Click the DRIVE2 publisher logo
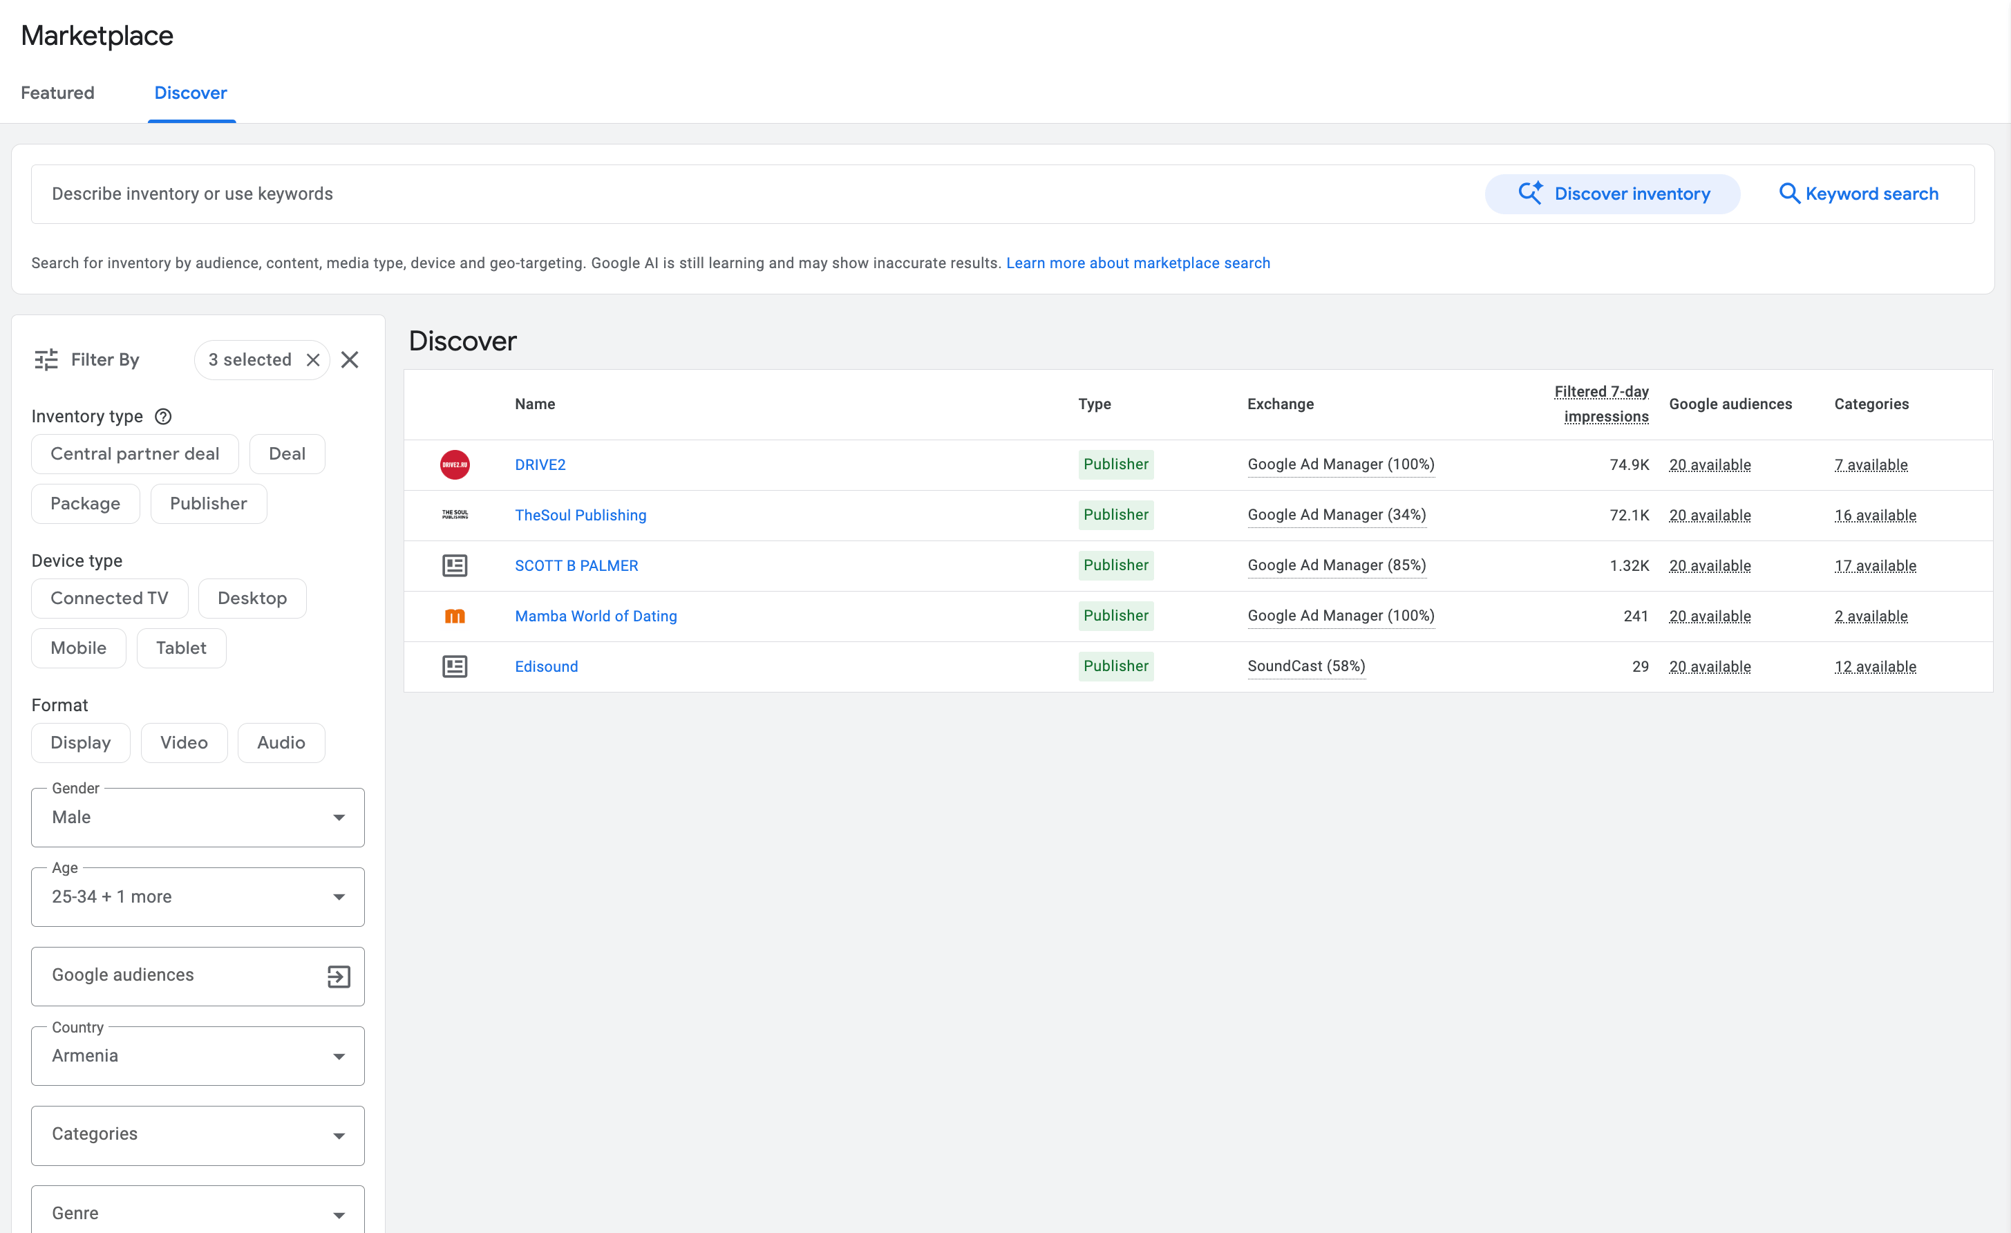This screenshot has height=1233, width=2011. point(455,464)
